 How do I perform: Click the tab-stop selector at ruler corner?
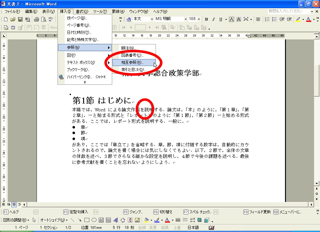(x=4, y=36)
